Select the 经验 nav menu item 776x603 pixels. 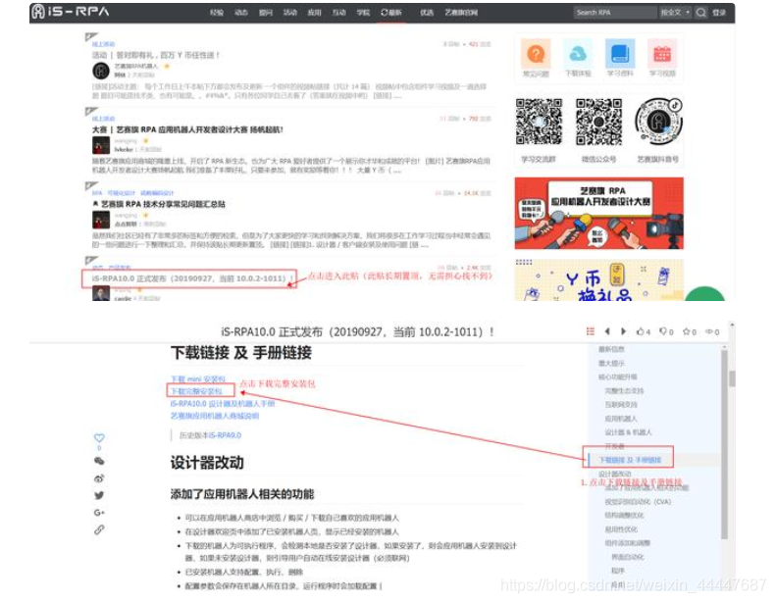217,13
